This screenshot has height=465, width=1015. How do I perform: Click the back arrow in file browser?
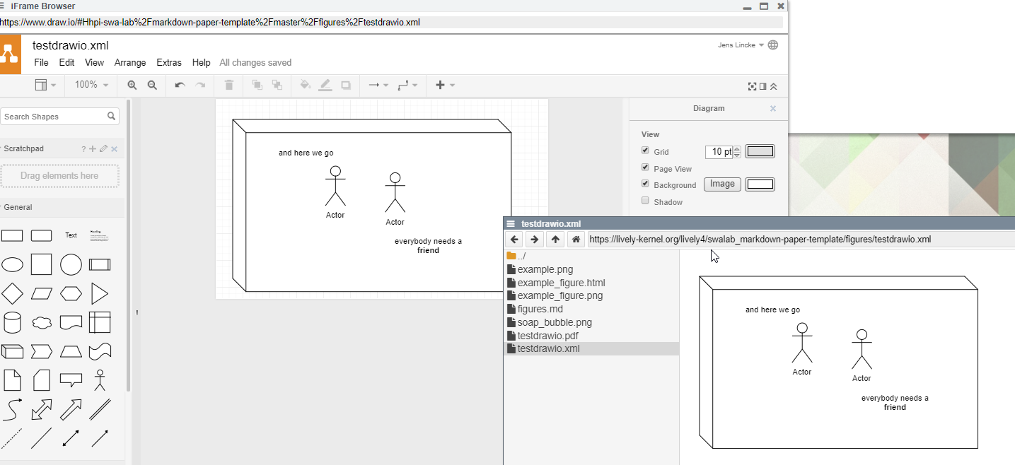click(x=514, y=240)
